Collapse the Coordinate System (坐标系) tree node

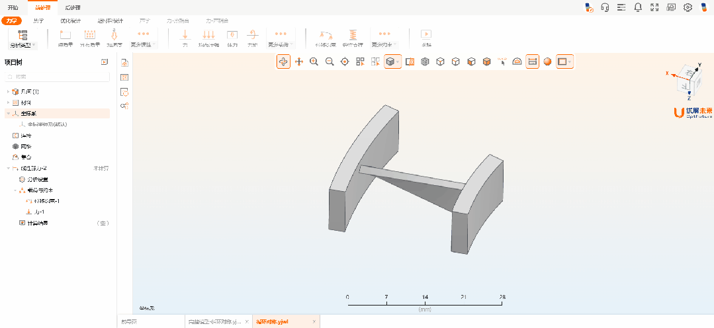coord(9,113)
